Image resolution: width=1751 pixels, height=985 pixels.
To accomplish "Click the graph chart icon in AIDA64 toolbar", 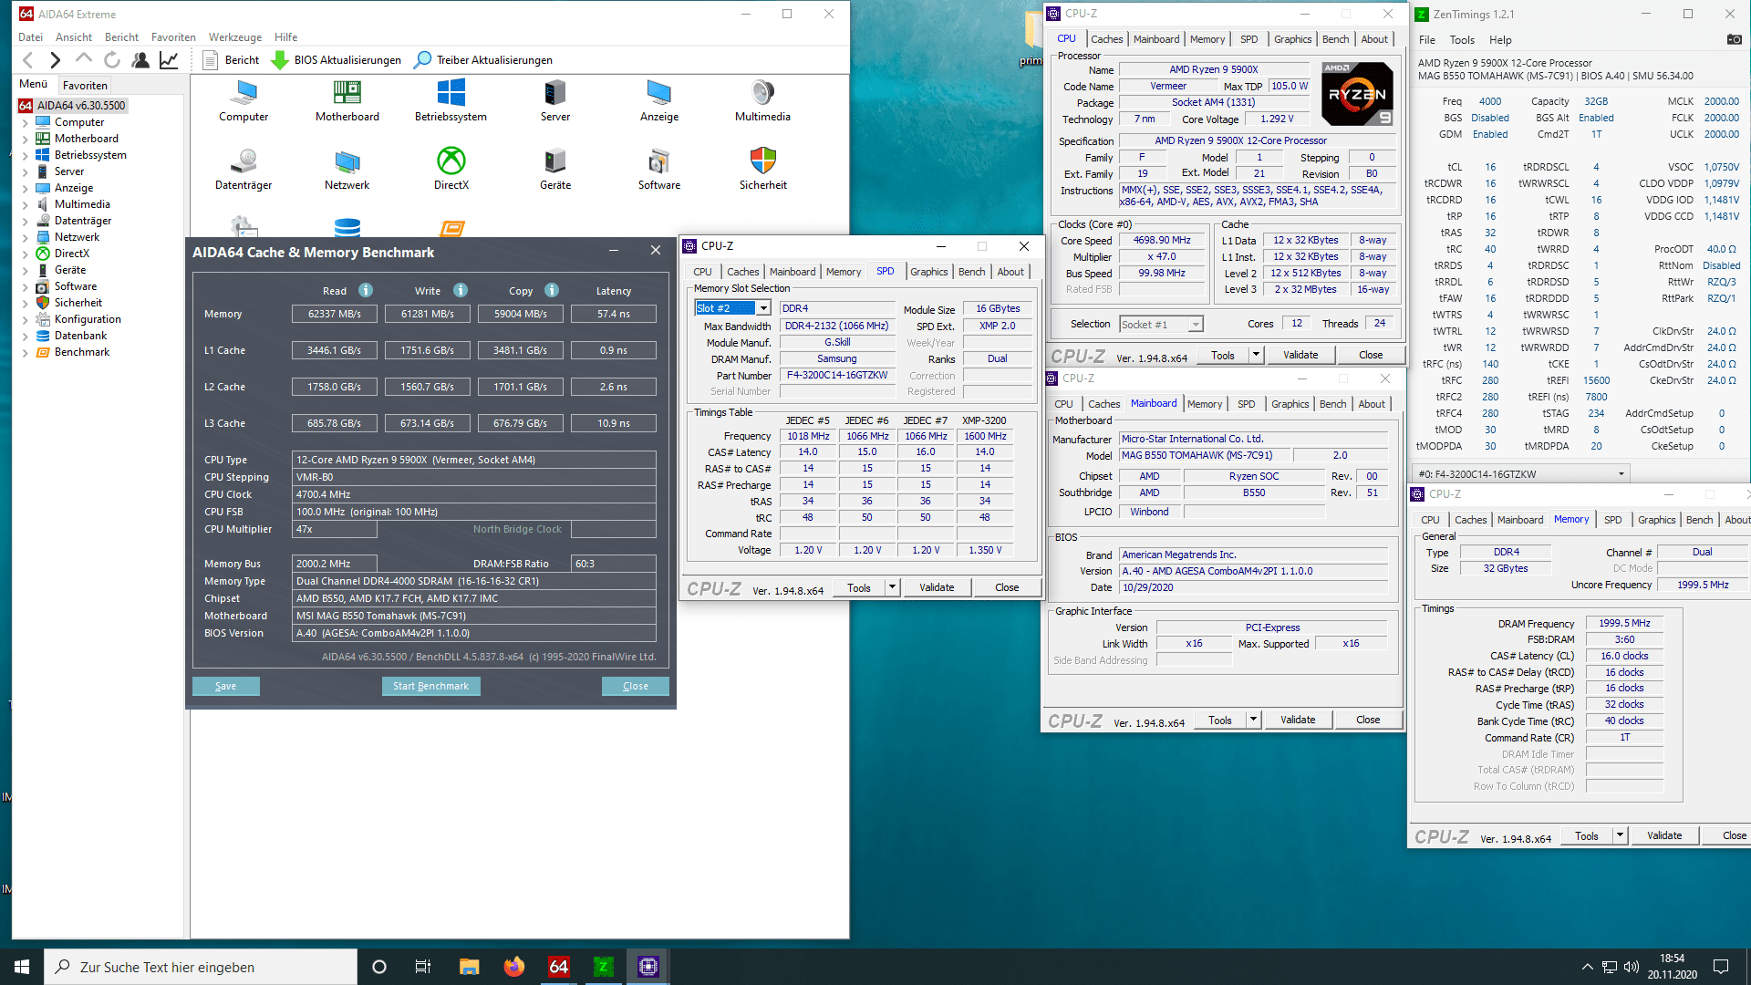I will click(x=169, y=60).
